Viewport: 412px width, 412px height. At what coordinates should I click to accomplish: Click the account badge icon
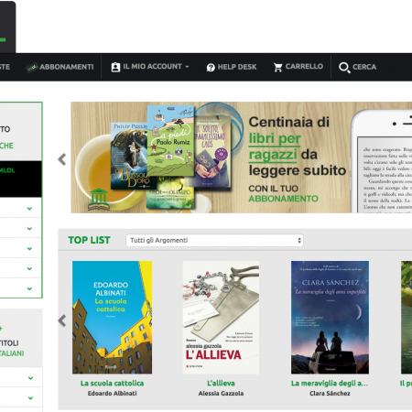click(115, 67)
